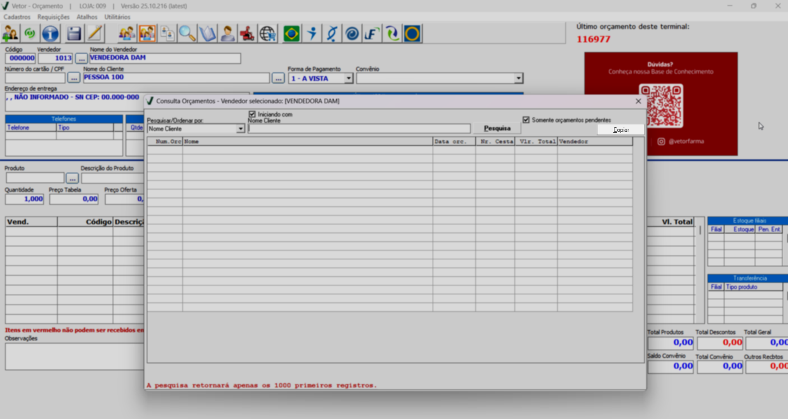Click the single person toolbar icon
This screenshot has width=788, height=419.
227,34
